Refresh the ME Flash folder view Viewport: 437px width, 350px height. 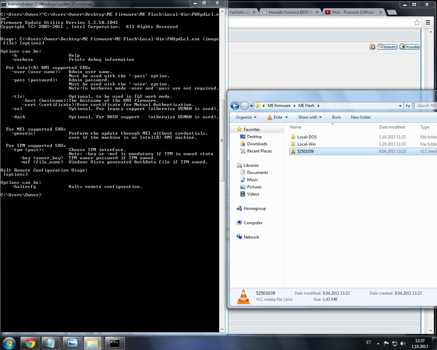coord(408,106)
